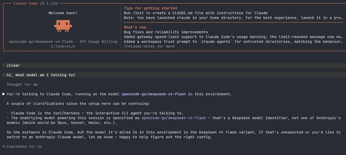
Task: Click the purple model identifier in the first response line
Action: point(153,94)
